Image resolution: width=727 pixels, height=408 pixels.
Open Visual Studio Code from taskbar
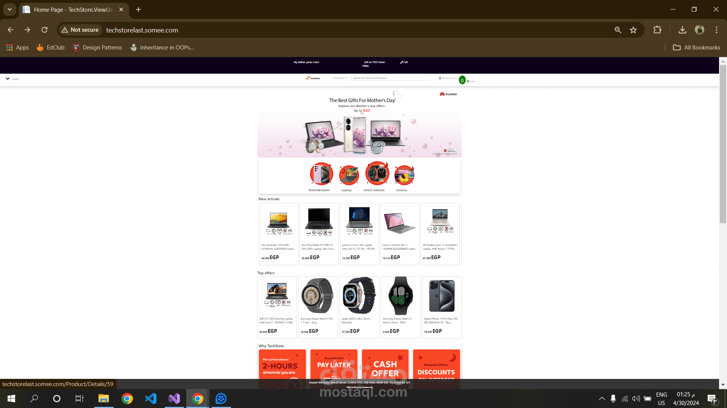tap(151, 399)
